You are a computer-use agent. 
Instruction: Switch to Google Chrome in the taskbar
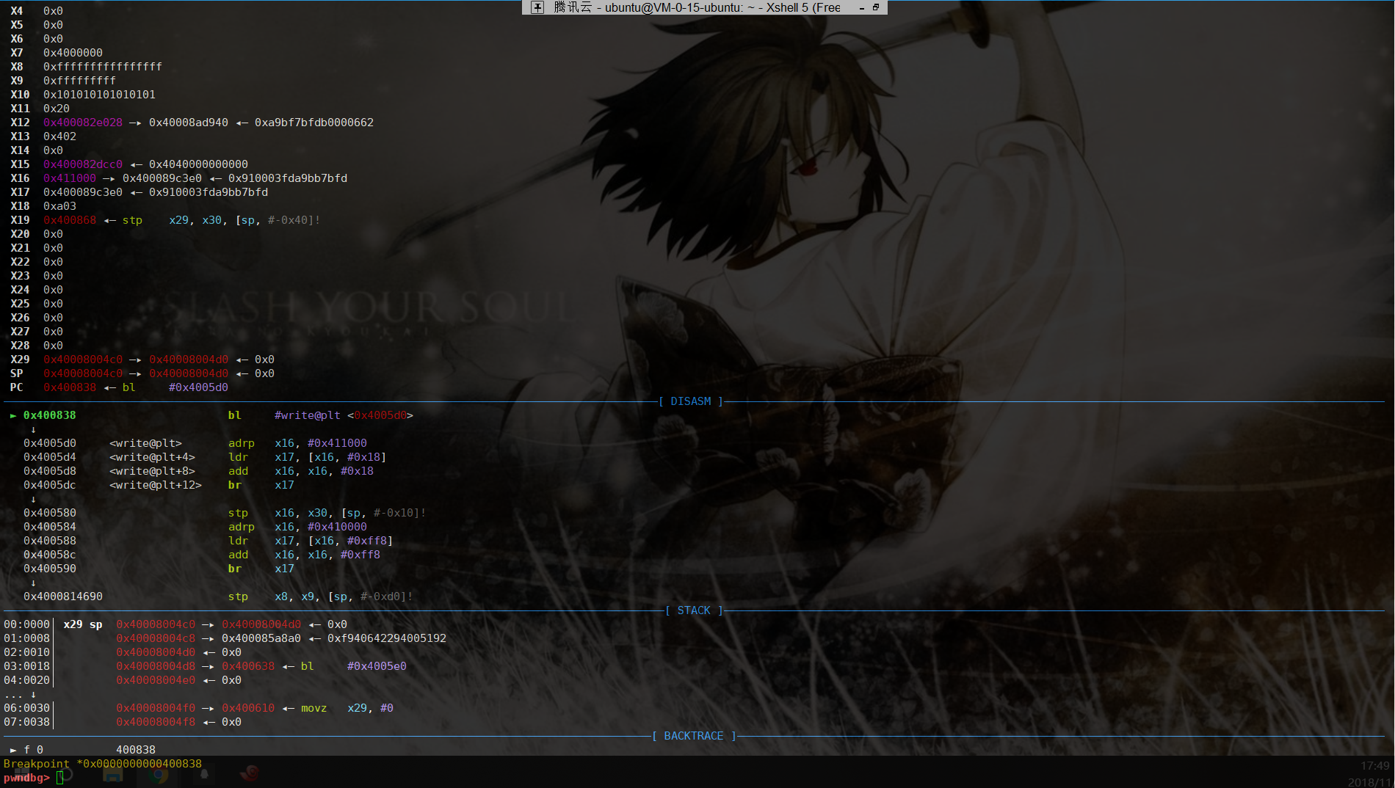coord(159,774)
